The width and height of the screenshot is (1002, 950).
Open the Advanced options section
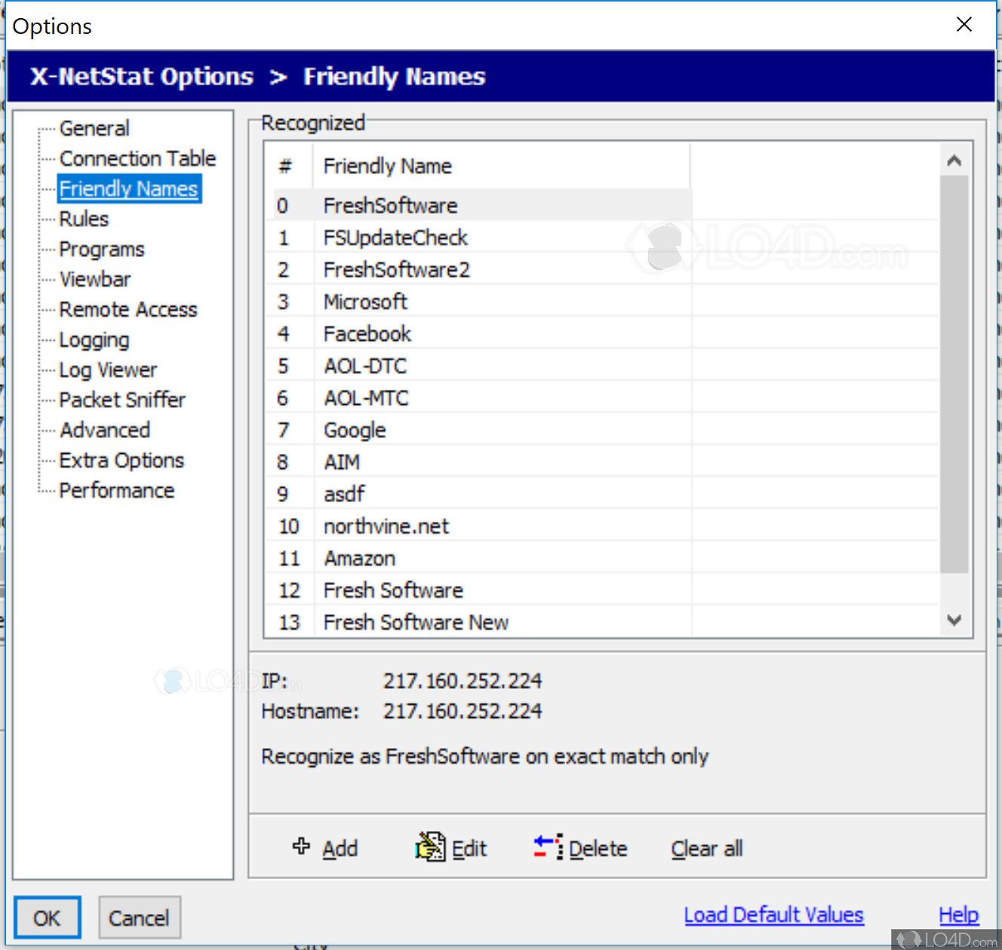coord(104,430)
